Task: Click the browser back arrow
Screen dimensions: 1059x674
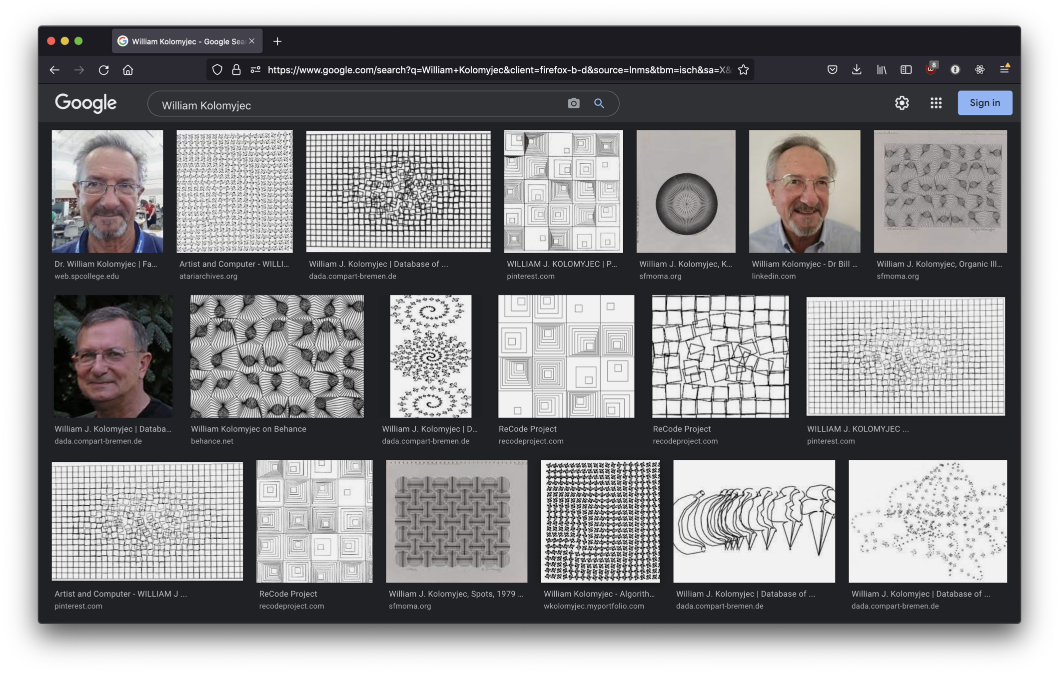Action: tap(54, 70)
